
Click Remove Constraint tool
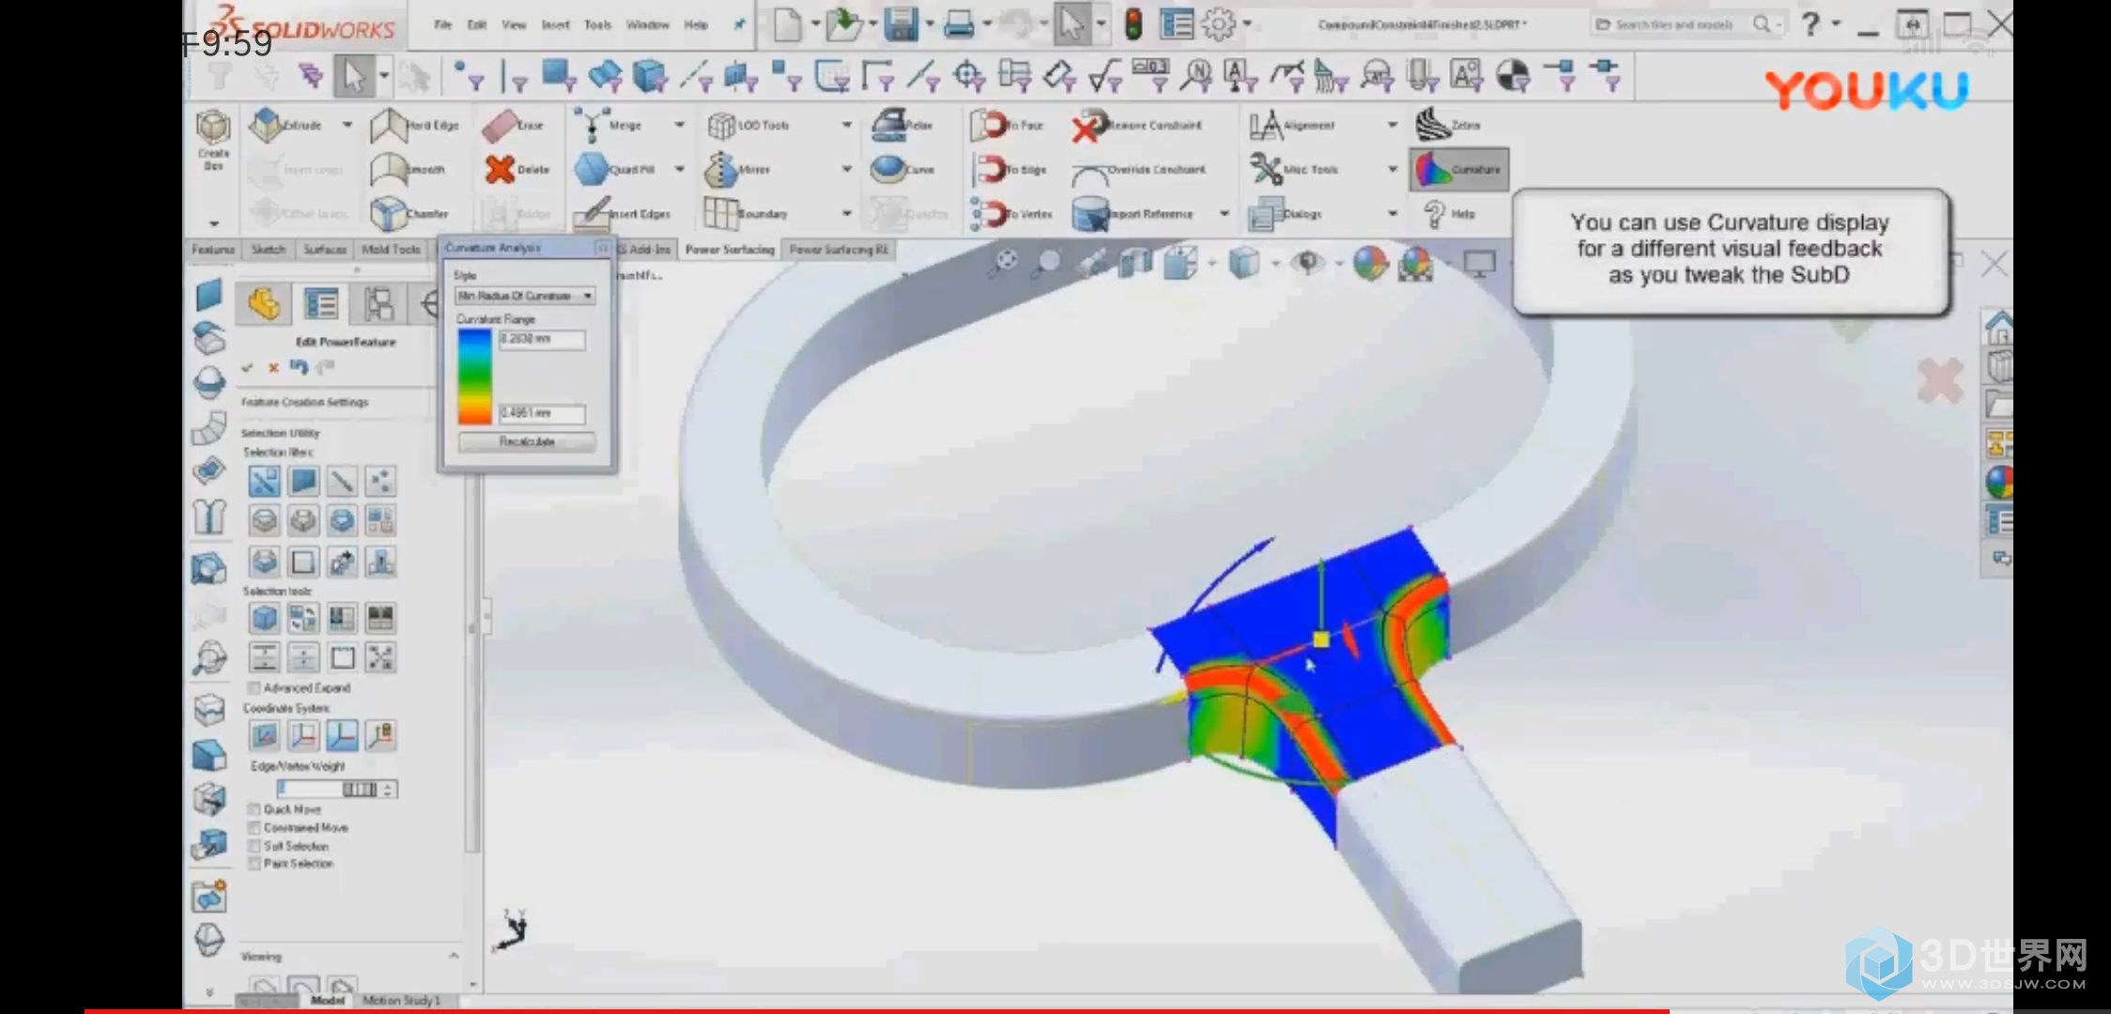(x=1137, y=125)
